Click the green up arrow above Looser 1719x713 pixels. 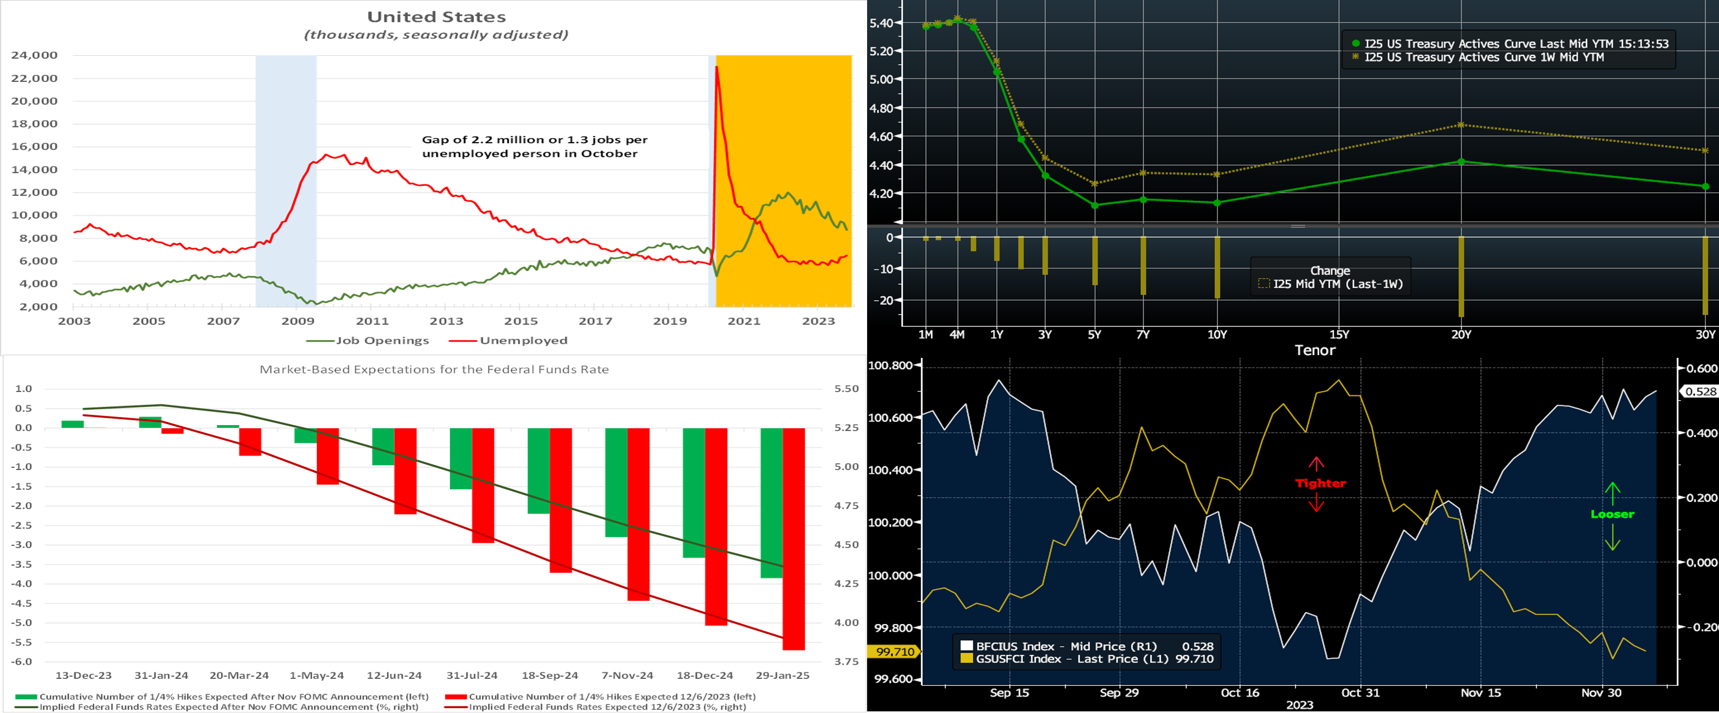click(x=1612, y=493)
